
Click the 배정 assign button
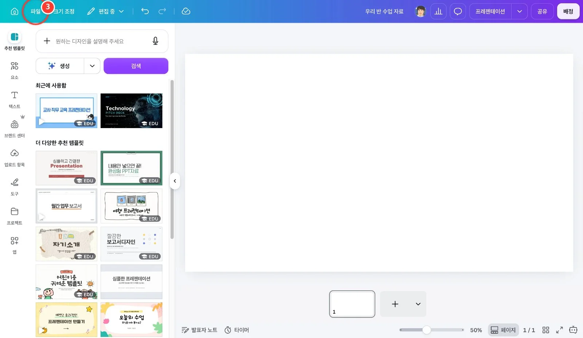click(568, 11)
